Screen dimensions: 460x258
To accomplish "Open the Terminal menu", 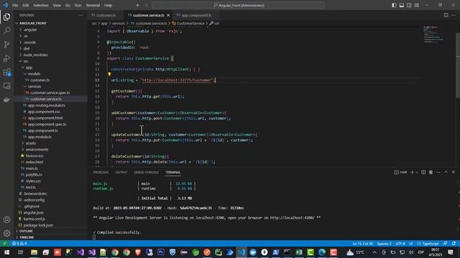I will pyautogui.click(x=93, y=5).
